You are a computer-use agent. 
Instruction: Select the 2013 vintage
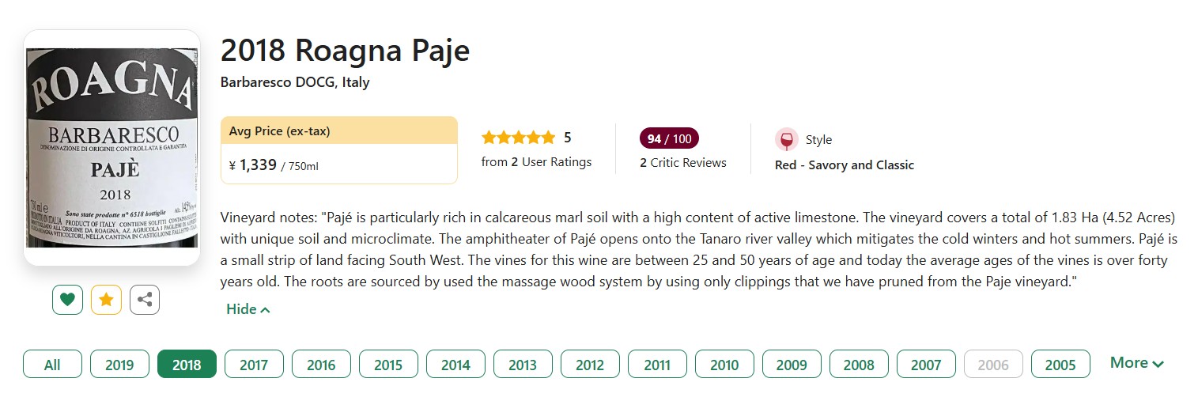(x=523, y=365)
